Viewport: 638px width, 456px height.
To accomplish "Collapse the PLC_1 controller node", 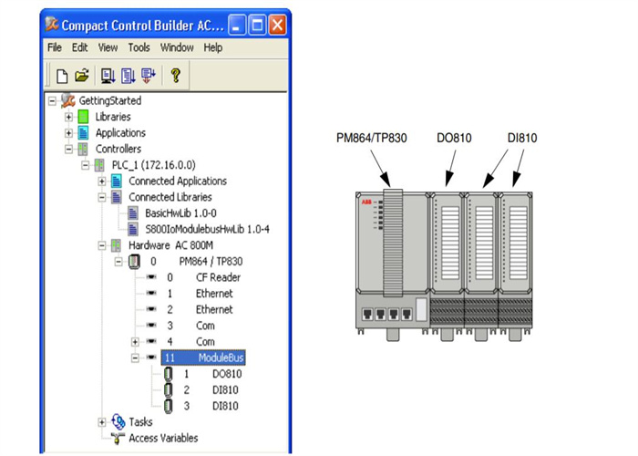I will [x=85, y=165].
